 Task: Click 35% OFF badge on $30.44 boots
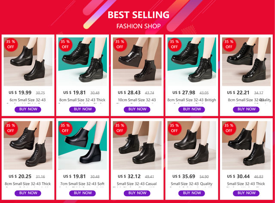(x=229, y=128)
